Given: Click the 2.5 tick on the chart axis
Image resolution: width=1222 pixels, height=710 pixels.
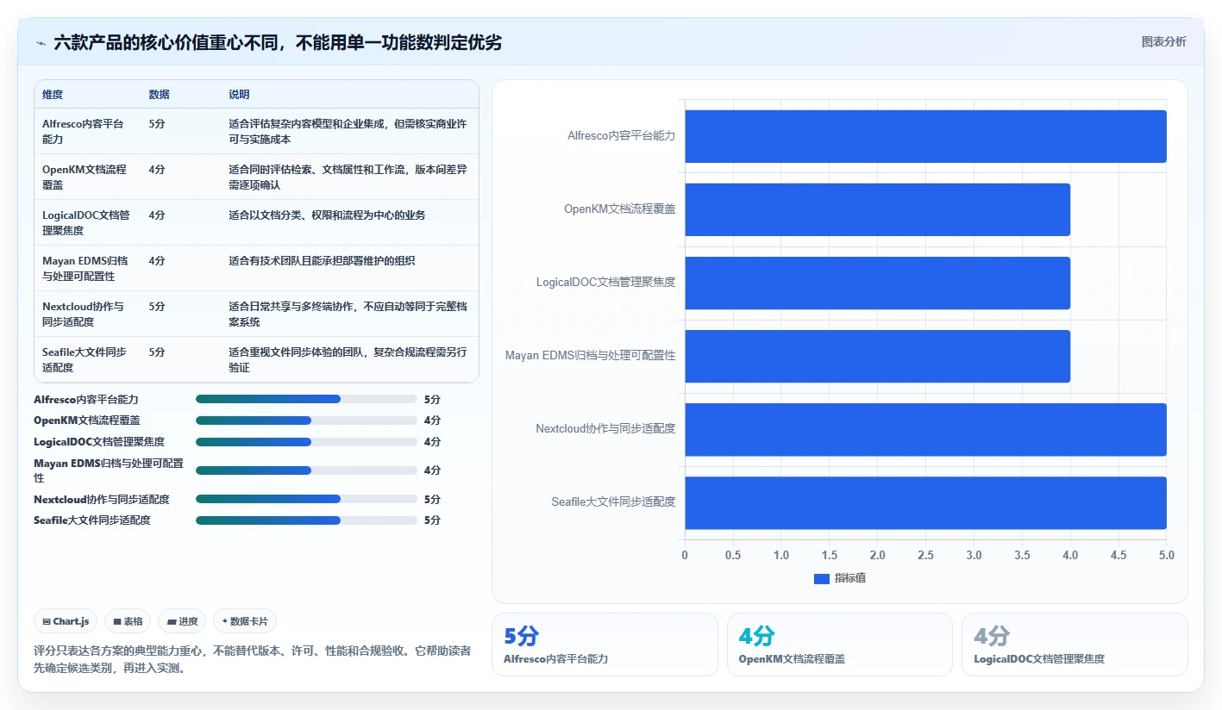Looking at the screenshot, I should [x=925, y=556].
